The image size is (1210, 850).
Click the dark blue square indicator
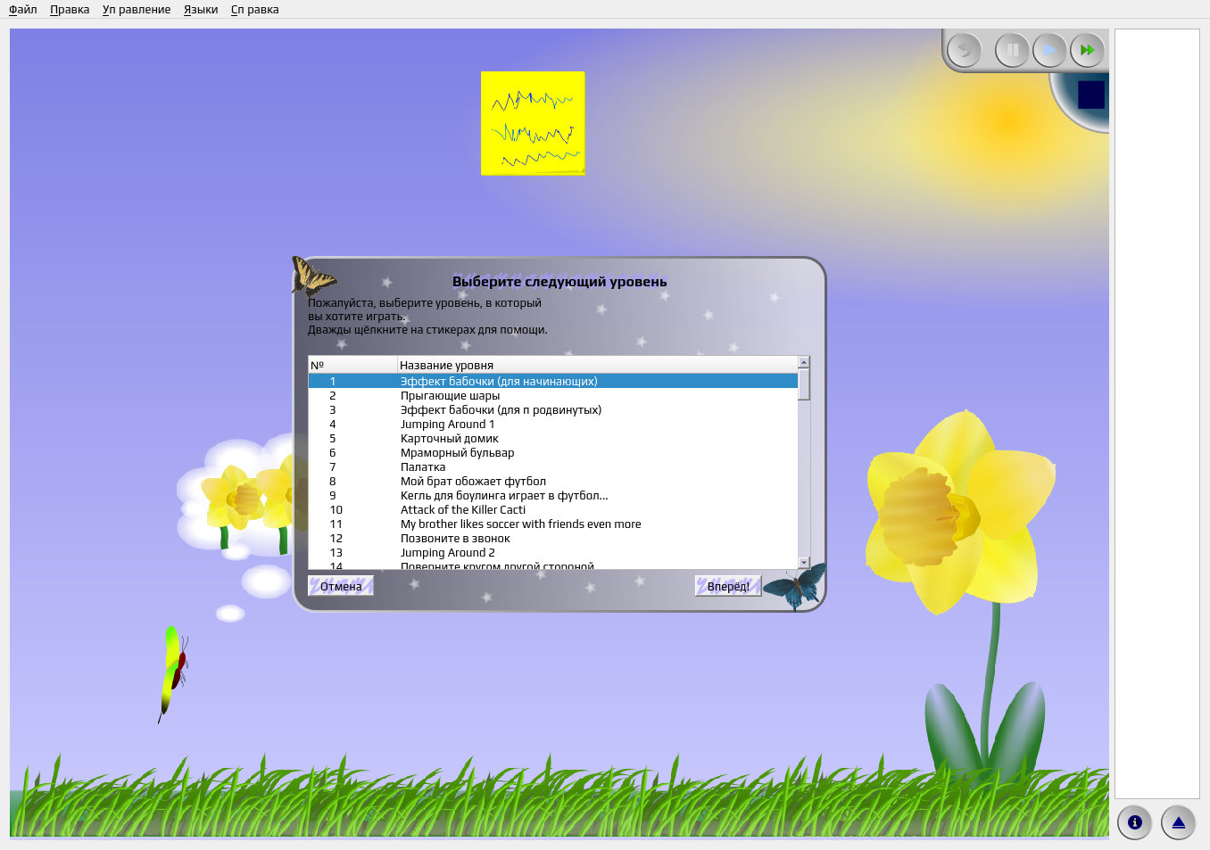point(1091,95)
